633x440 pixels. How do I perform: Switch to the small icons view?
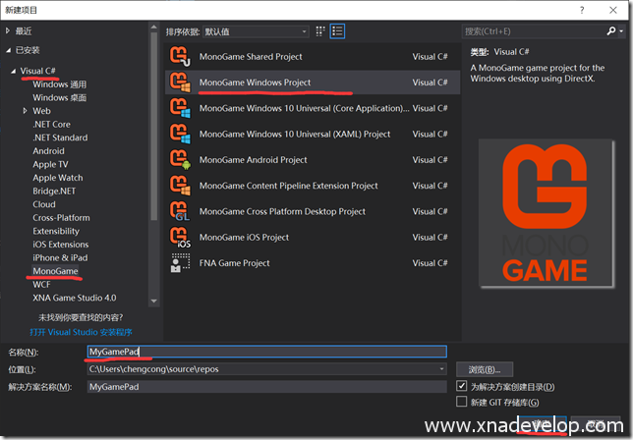tap(321, 31)
